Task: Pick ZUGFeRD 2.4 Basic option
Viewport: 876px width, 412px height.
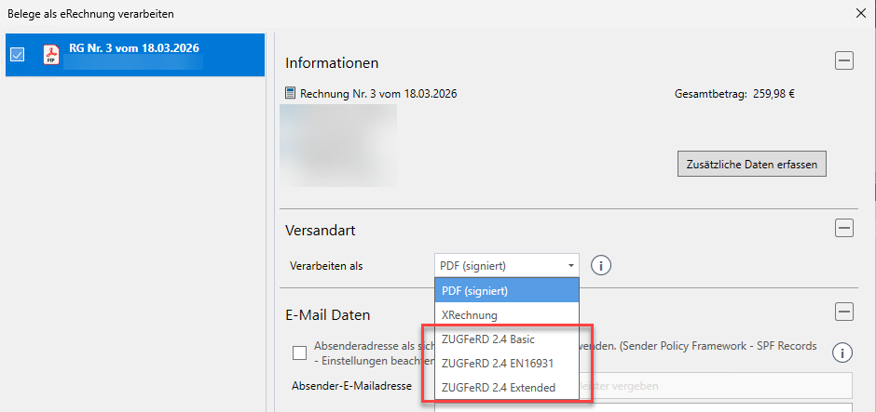Action: pos(506,339)
